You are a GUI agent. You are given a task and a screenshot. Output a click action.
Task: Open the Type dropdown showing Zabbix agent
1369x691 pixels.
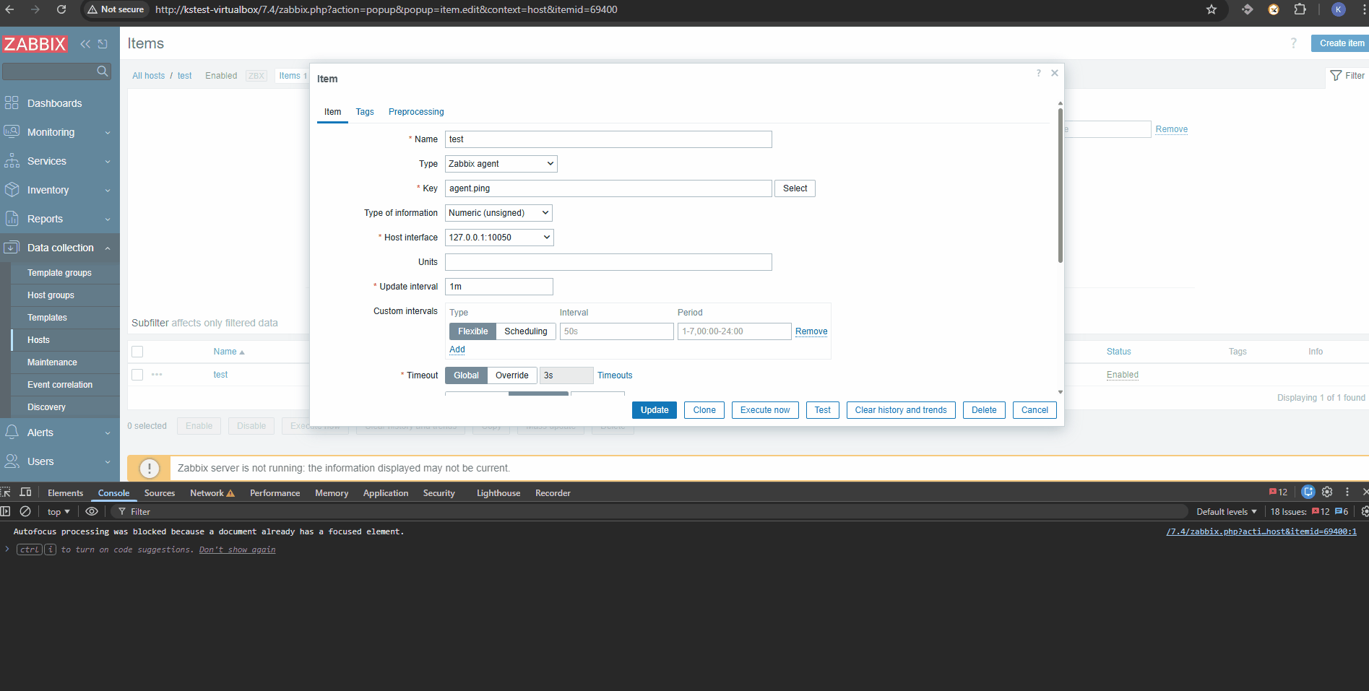tap(501, 164)
